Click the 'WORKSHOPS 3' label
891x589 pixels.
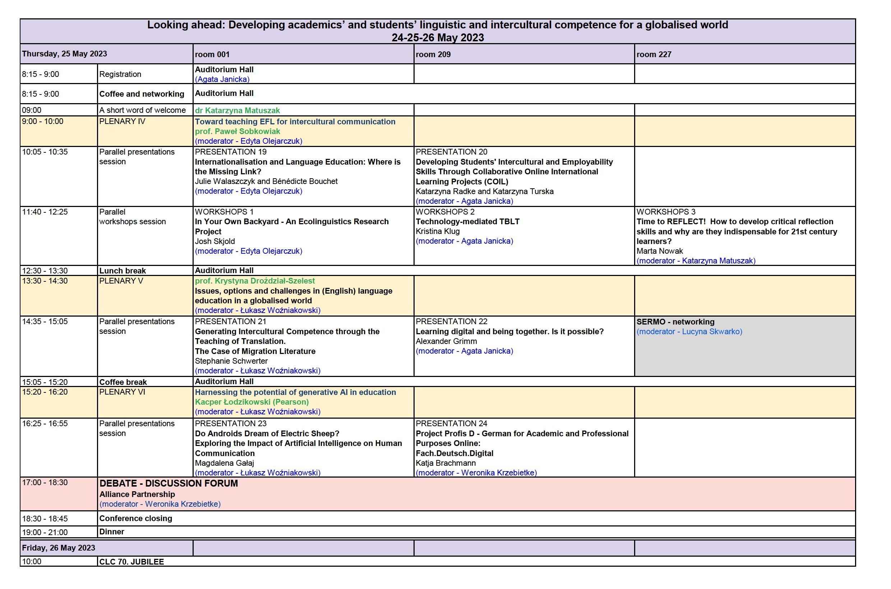click(666, 212)
